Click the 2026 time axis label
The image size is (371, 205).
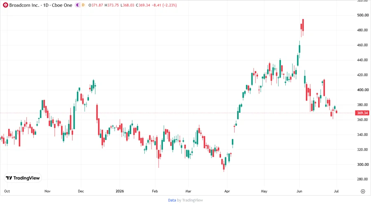[120, 191]
